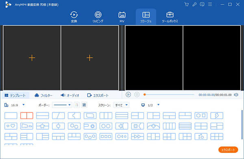
Task: Switch to the テンプレート panel tab
Action: [x=15, y=95]
